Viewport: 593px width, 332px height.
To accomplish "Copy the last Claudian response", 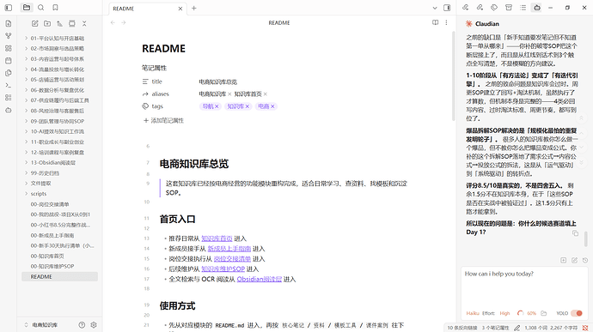I will [x=575, y=233].
